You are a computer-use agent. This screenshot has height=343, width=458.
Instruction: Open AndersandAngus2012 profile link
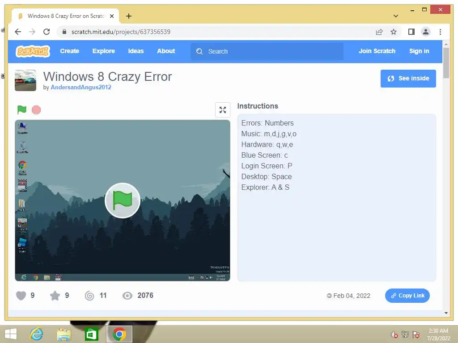81,87
